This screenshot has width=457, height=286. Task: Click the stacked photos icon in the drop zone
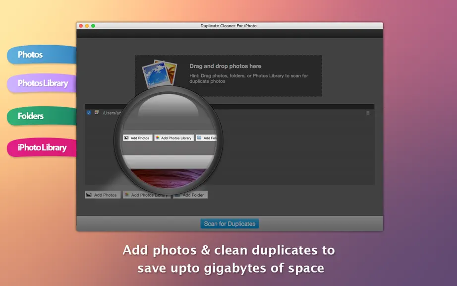tap(160, 74)
